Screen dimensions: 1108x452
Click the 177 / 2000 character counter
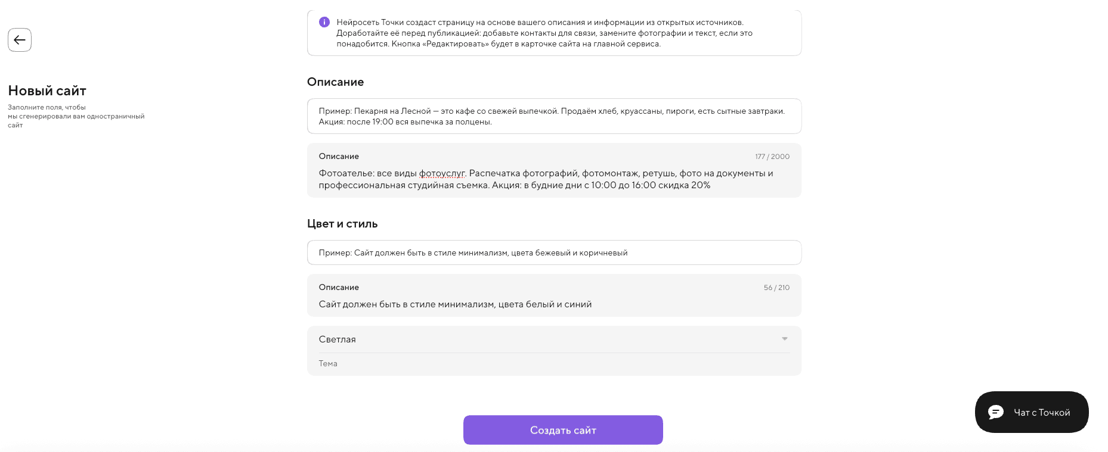tap(772, 157)
